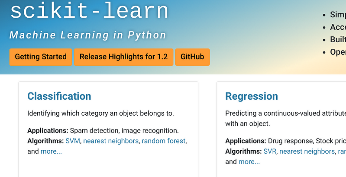Screen dimensions: 346x177
Task: Open Release Highlights for 1.2
Action: tap(123, 57)
